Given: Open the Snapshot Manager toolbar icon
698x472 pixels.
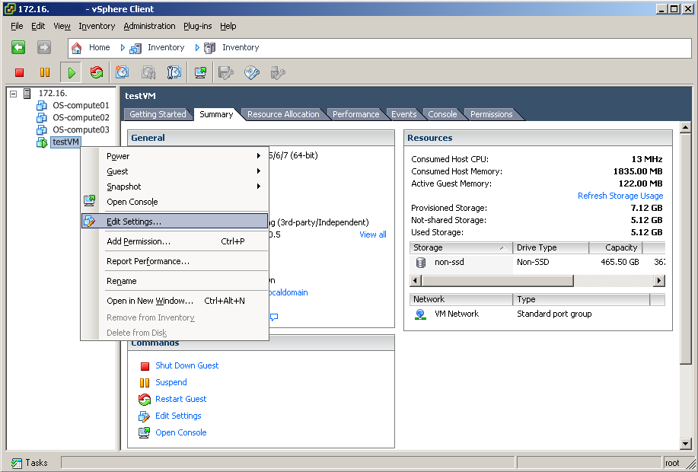Looking at the screenshot, I should pyautogui.click(x=174, y=72).
